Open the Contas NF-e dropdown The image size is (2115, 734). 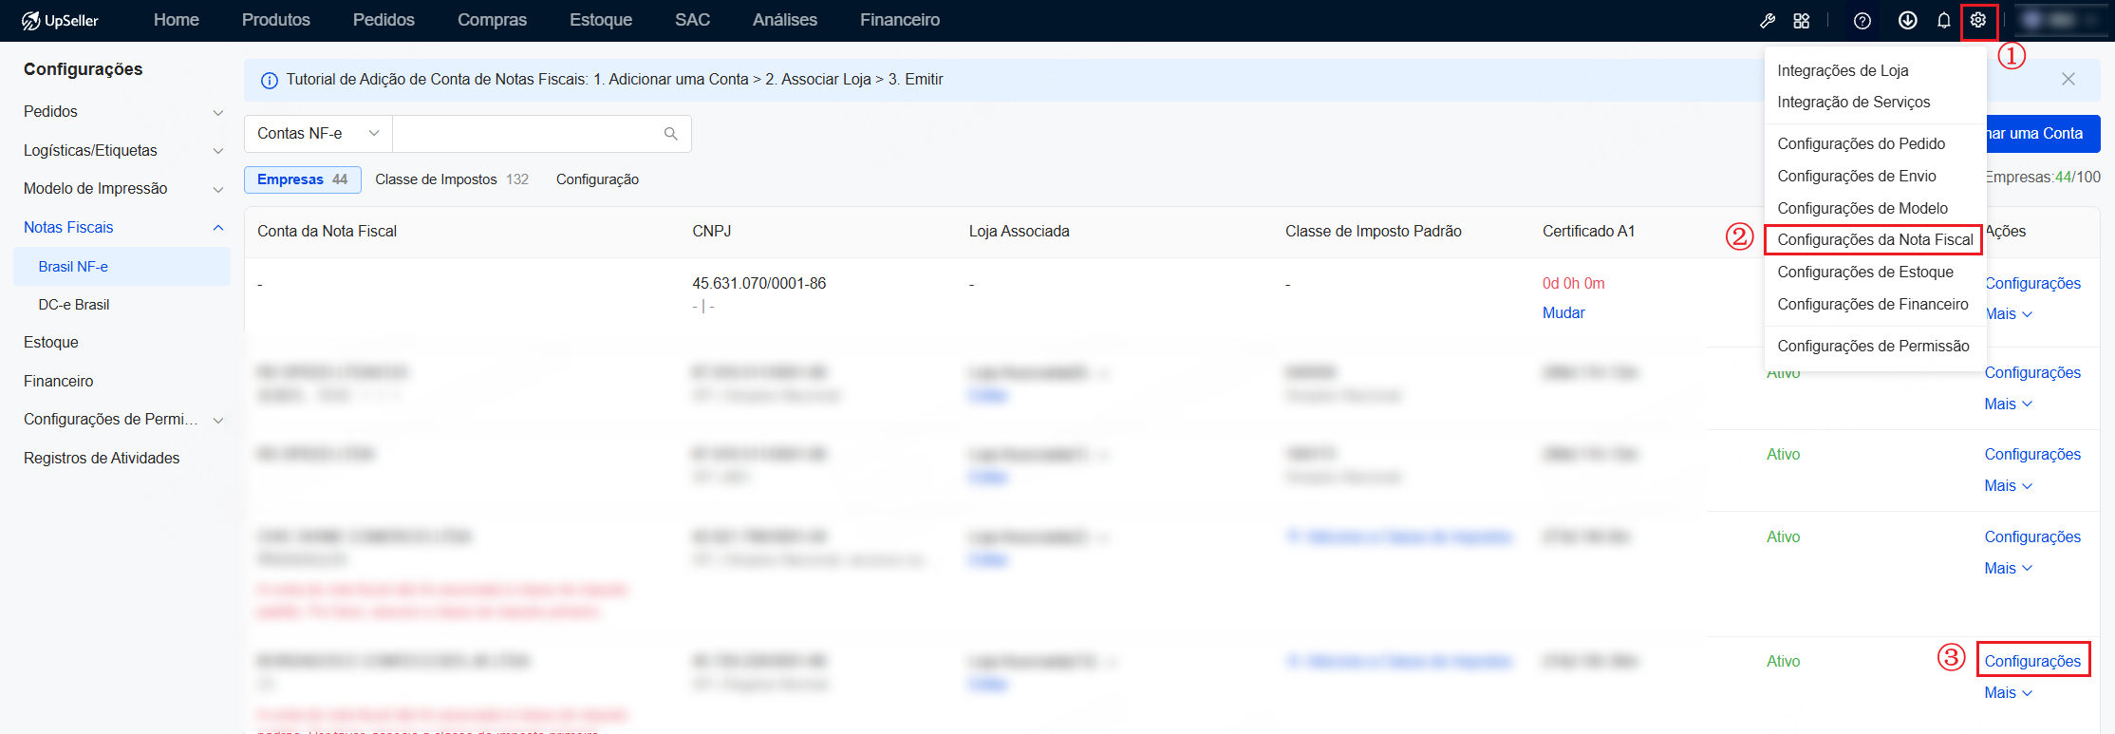[x=318, y=134]
